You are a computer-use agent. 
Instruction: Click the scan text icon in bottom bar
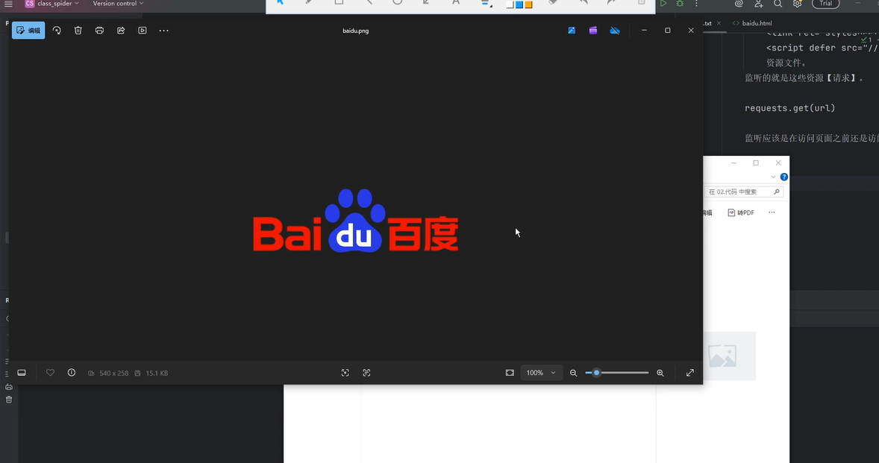pyautogui.click(x=366, y=373)
